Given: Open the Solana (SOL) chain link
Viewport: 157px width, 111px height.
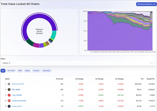Looking at the screenshot, I should [17, 106].
